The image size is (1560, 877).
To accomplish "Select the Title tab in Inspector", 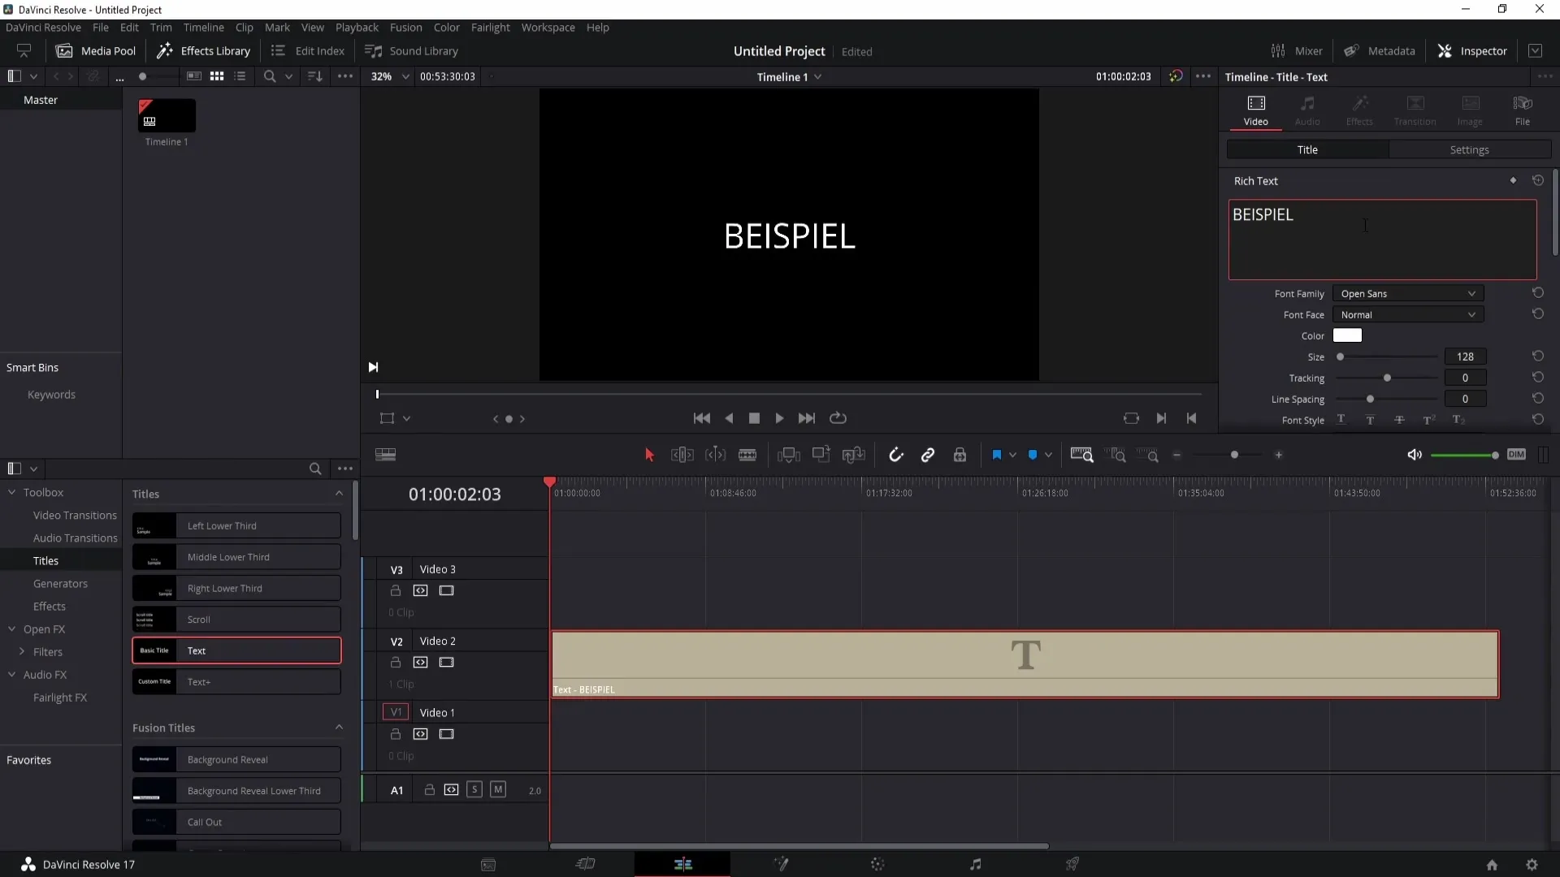I will click(1308, 149).
